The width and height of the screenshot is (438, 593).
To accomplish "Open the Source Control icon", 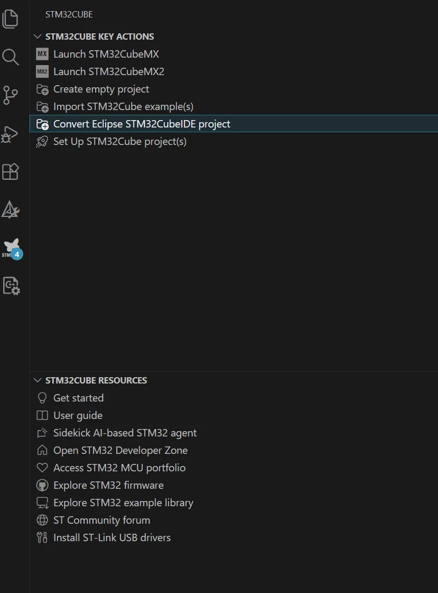I will (x=10, y=95).
